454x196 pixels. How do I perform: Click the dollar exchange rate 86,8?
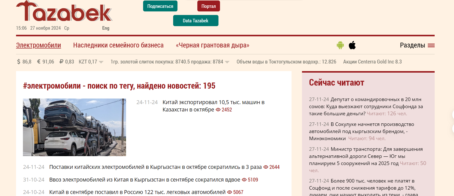(24, 62)
